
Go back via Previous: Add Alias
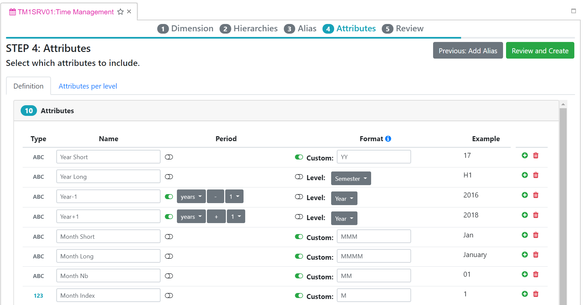(x=468, y=51)
